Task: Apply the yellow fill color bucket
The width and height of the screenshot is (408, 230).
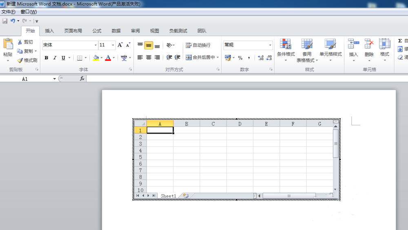Action: pos(96,58)
